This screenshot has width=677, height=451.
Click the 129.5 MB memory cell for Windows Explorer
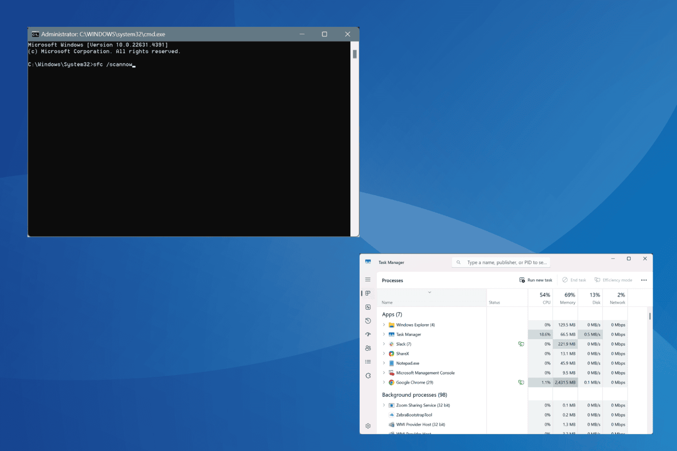(x=565, y=325)
